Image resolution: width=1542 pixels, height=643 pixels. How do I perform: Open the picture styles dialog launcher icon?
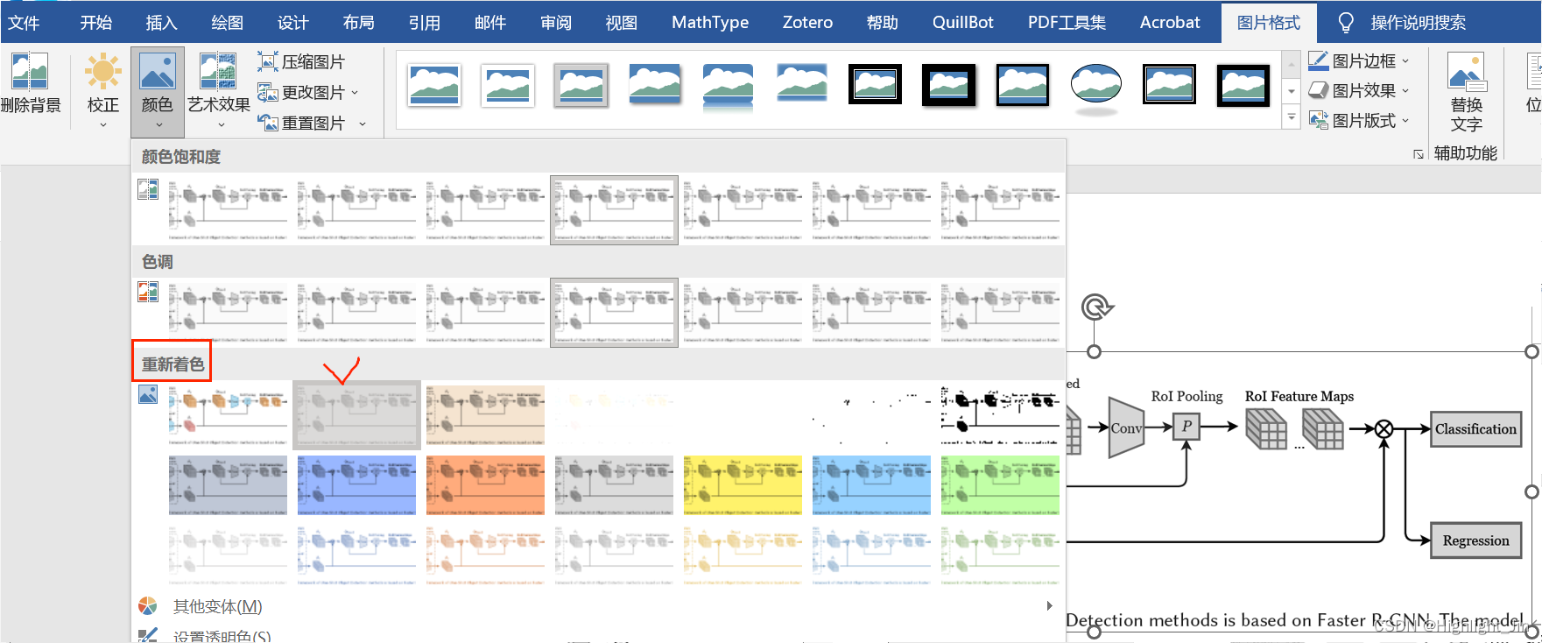1418,154
